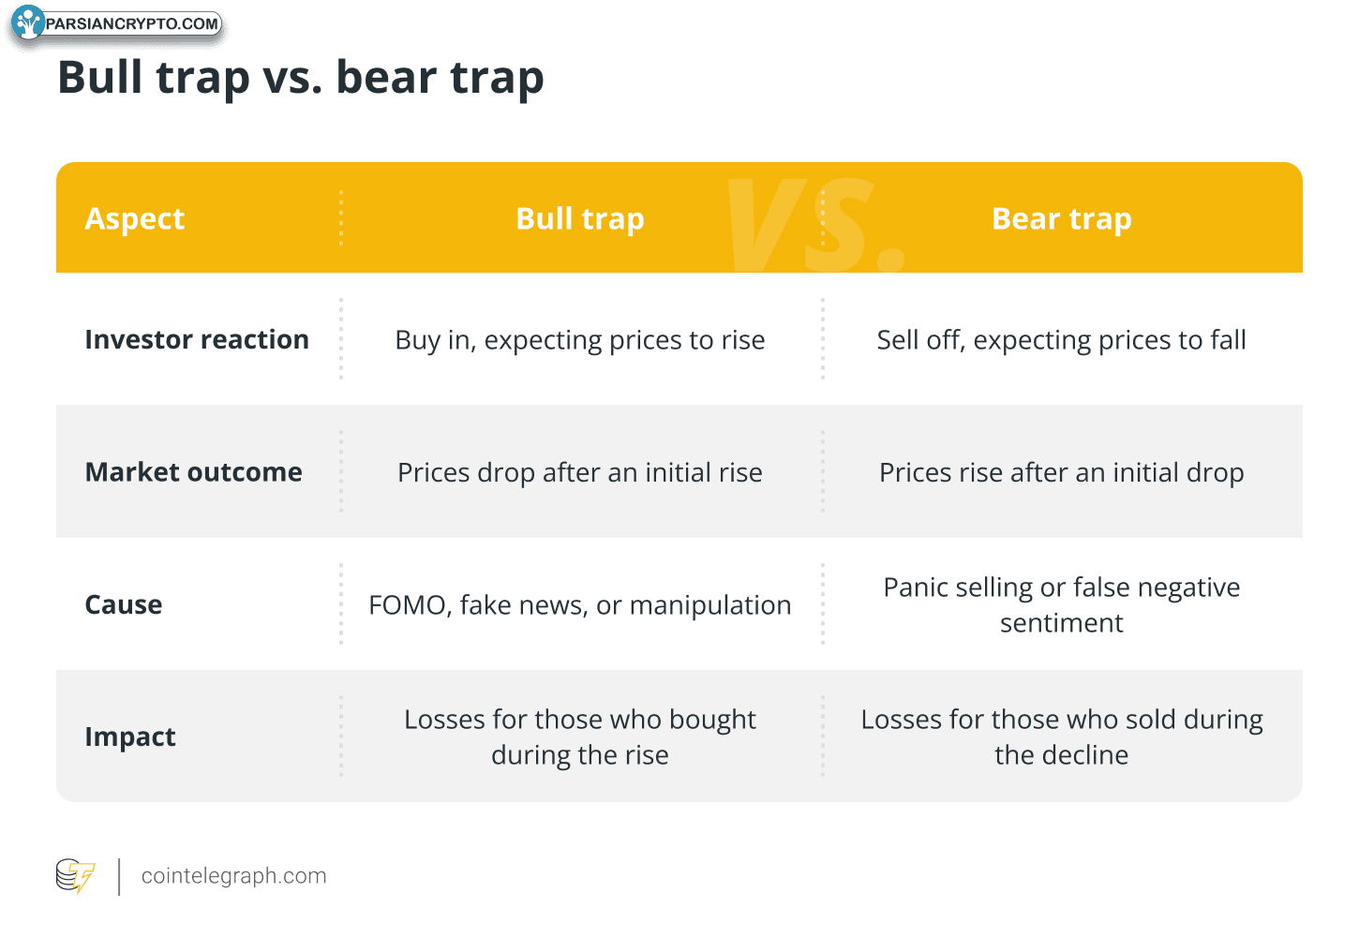Click the Aspect column header
Screen dimensions: 1359x952
coord(135,218)
